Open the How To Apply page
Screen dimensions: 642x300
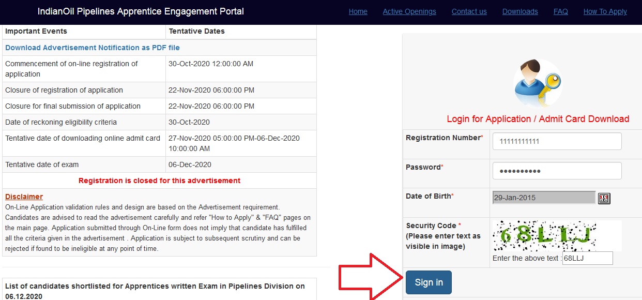point(605,11)
